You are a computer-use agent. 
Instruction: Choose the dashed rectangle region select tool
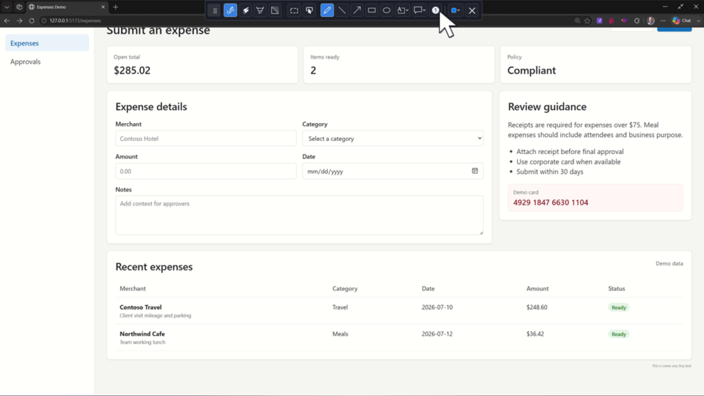[x=294, y=10]
